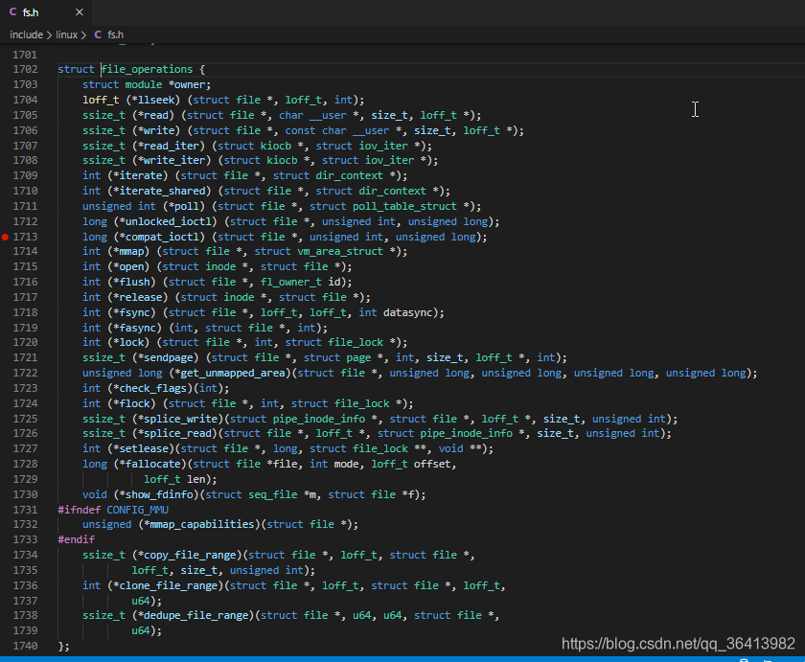
Task: Click the C icon in breadcrumb bar
Action: click(98, 34)
